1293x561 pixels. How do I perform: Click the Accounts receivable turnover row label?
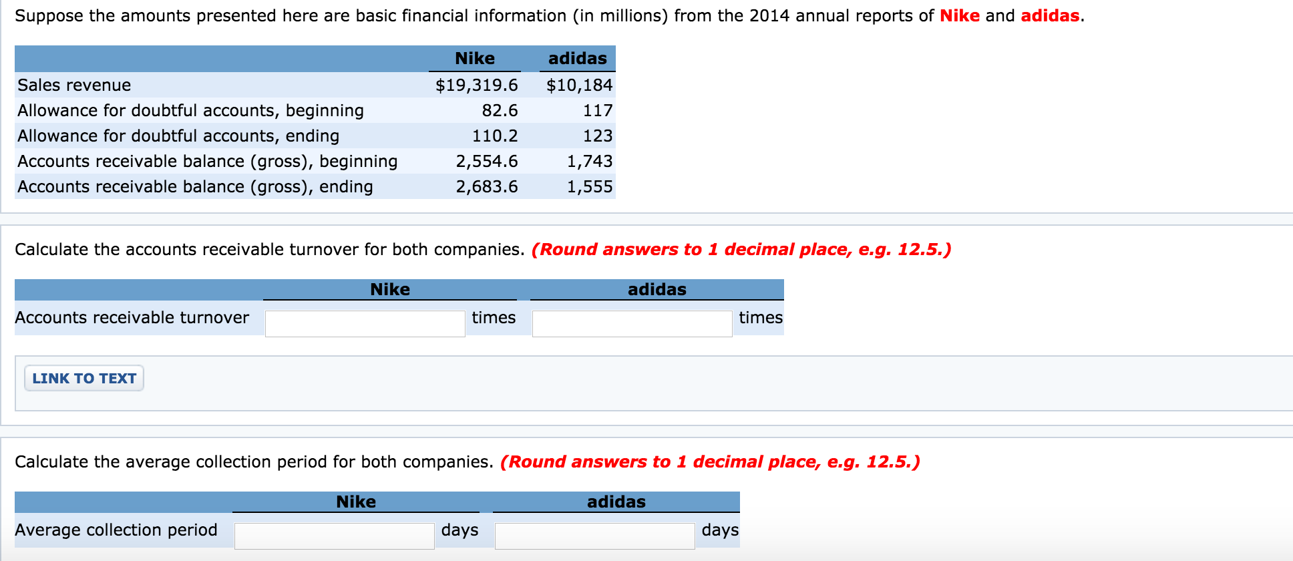click(132, 318)
